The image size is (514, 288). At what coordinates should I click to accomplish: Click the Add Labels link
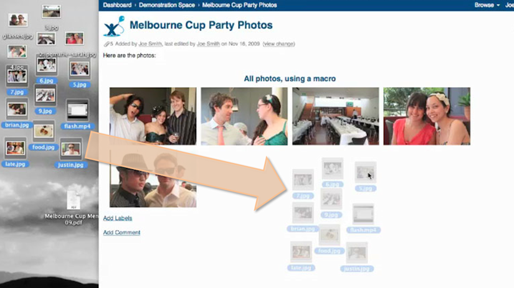click(x=117, y=218)
